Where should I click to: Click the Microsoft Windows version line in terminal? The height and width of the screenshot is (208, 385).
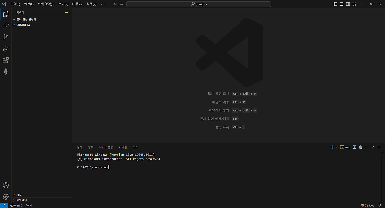point(116,155)
